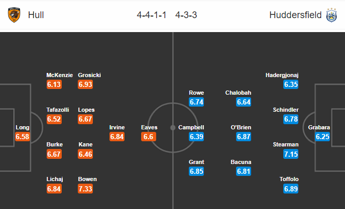Select Eaves' 6.6 rating badge
This screenshot has height=209, width=345.
coord(148,137)
